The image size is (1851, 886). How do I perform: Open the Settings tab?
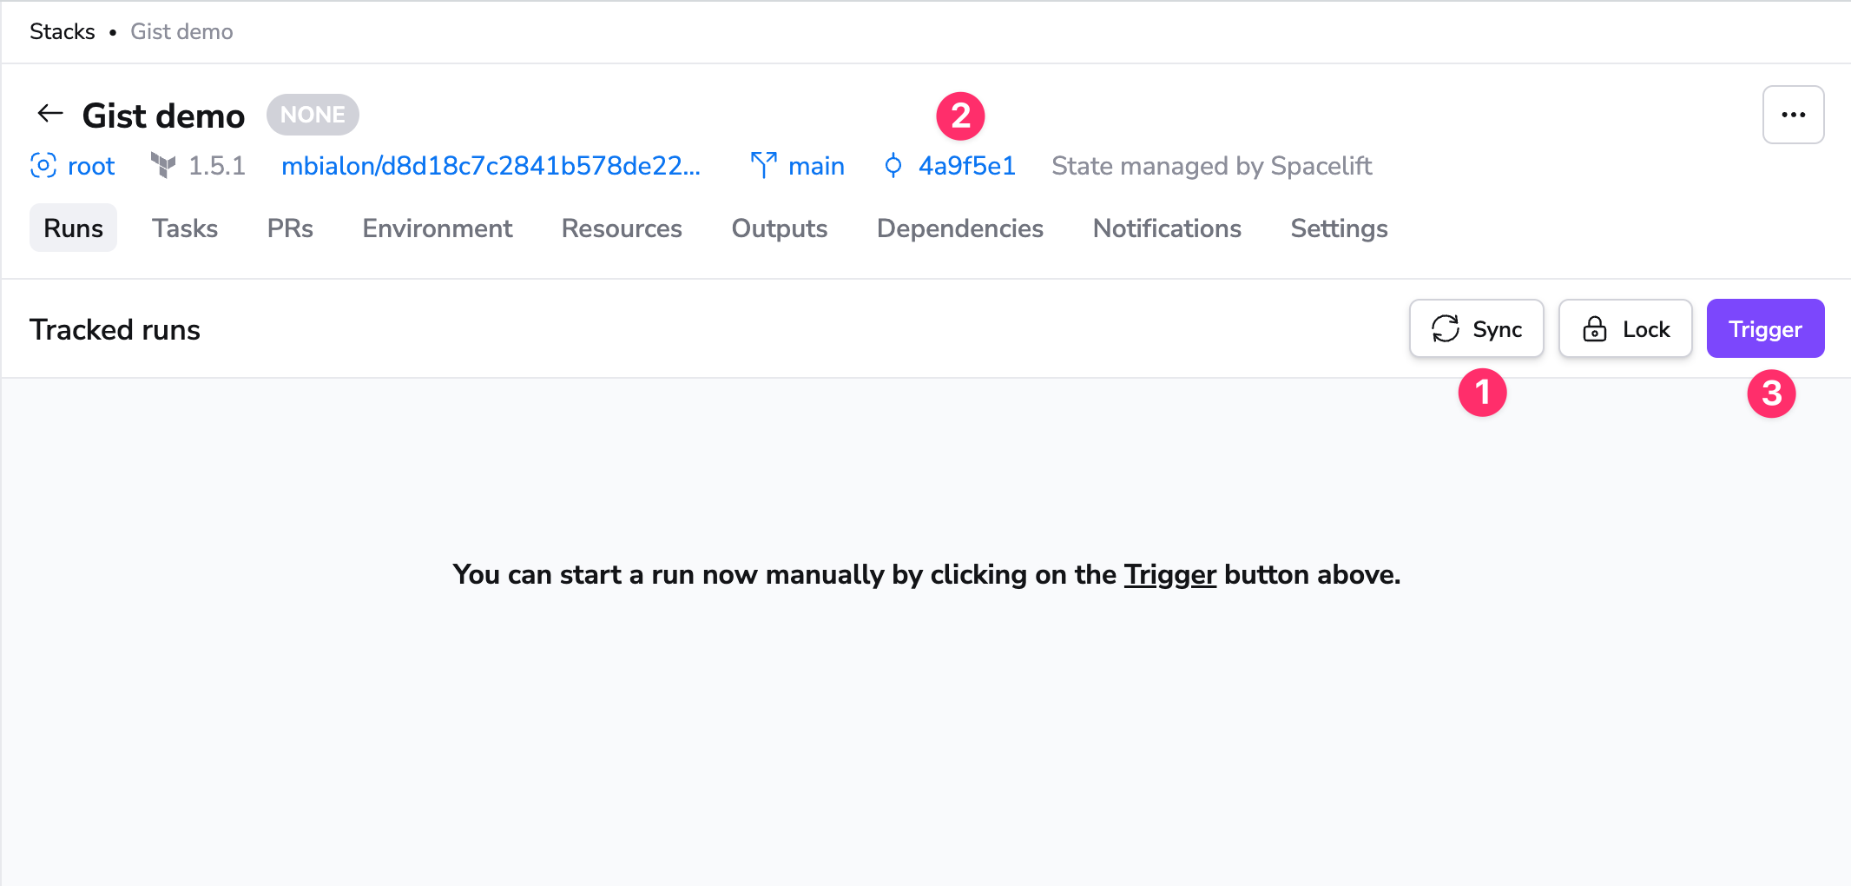point(1338,228)
